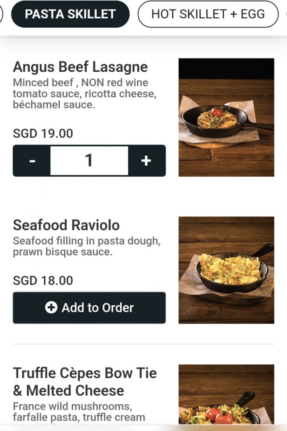Select the partially hidden tab left of PASTA SKILLET
The image size is (287, 431).
[1, 14]
